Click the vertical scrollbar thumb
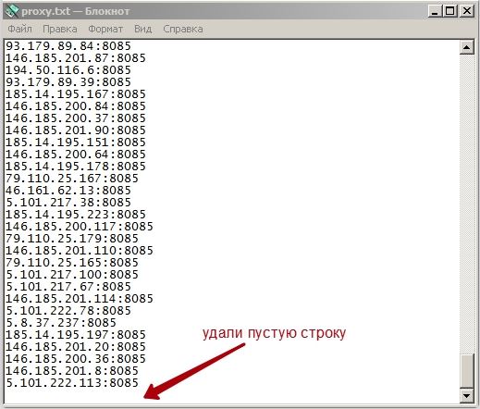Screen dimensions: 480x409 (x=466, y=371)
